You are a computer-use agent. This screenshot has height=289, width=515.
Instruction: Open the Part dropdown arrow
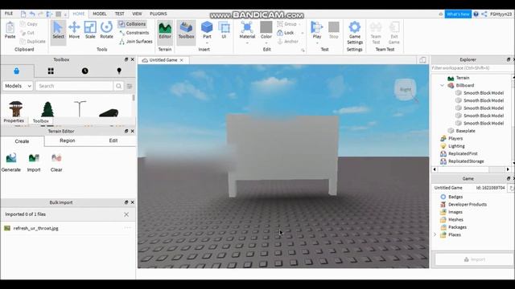(x=207, y=43)
